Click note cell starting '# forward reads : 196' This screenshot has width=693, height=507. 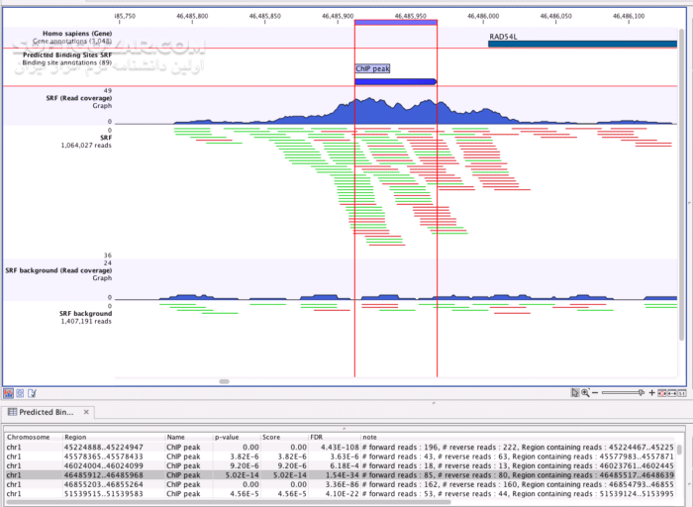coord(518,447)
